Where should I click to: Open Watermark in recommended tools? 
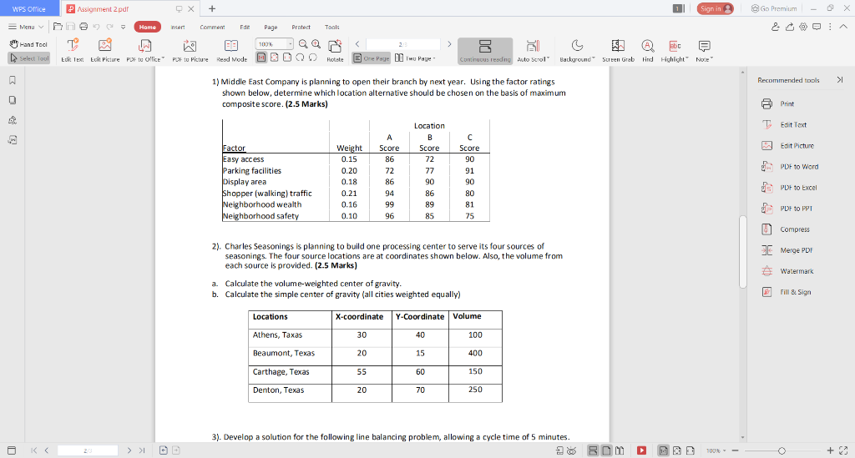[x=787, y=271]
